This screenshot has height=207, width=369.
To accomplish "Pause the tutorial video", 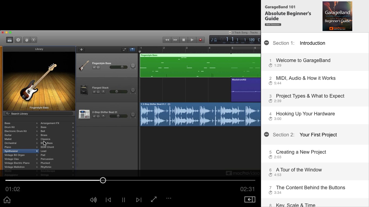I will click(123, 200).
